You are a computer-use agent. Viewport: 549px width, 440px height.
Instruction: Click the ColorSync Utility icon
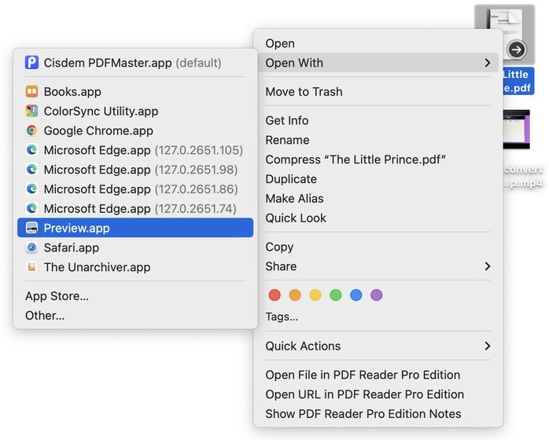[x=31, y=112]
